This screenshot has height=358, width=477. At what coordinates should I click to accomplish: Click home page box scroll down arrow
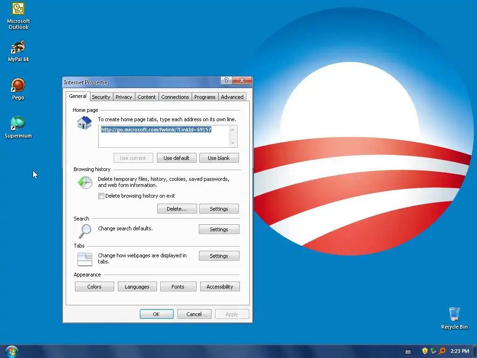tap(233, 143)
